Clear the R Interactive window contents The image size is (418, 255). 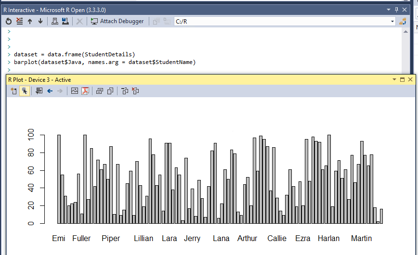19,21
